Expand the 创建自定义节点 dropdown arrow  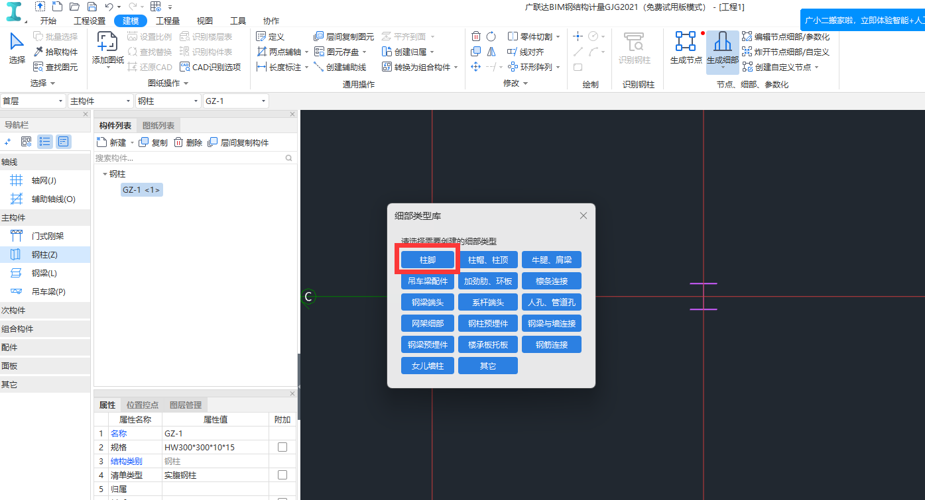[816, 67]
